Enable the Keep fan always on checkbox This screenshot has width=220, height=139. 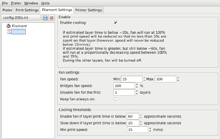click(116, 99)
